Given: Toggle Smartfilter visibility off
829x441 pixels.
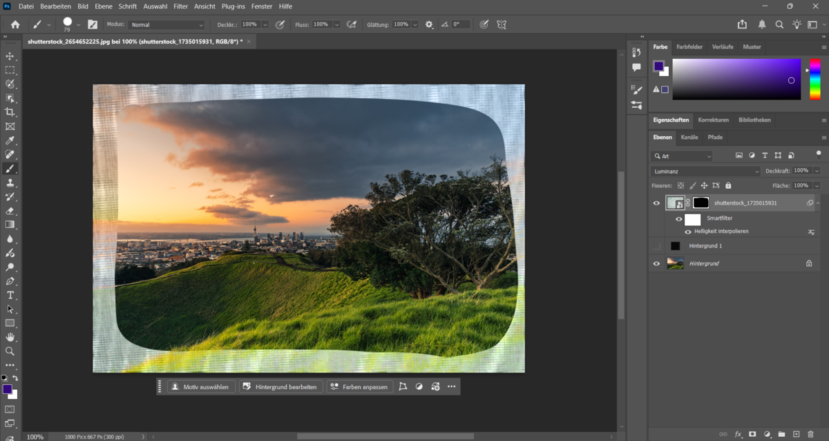Looking at the screenshot, I should coord(678,218).
